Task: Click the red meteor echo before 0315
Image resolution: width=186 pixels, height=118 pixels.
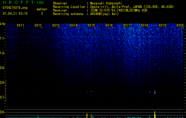Action: point(87,92)
